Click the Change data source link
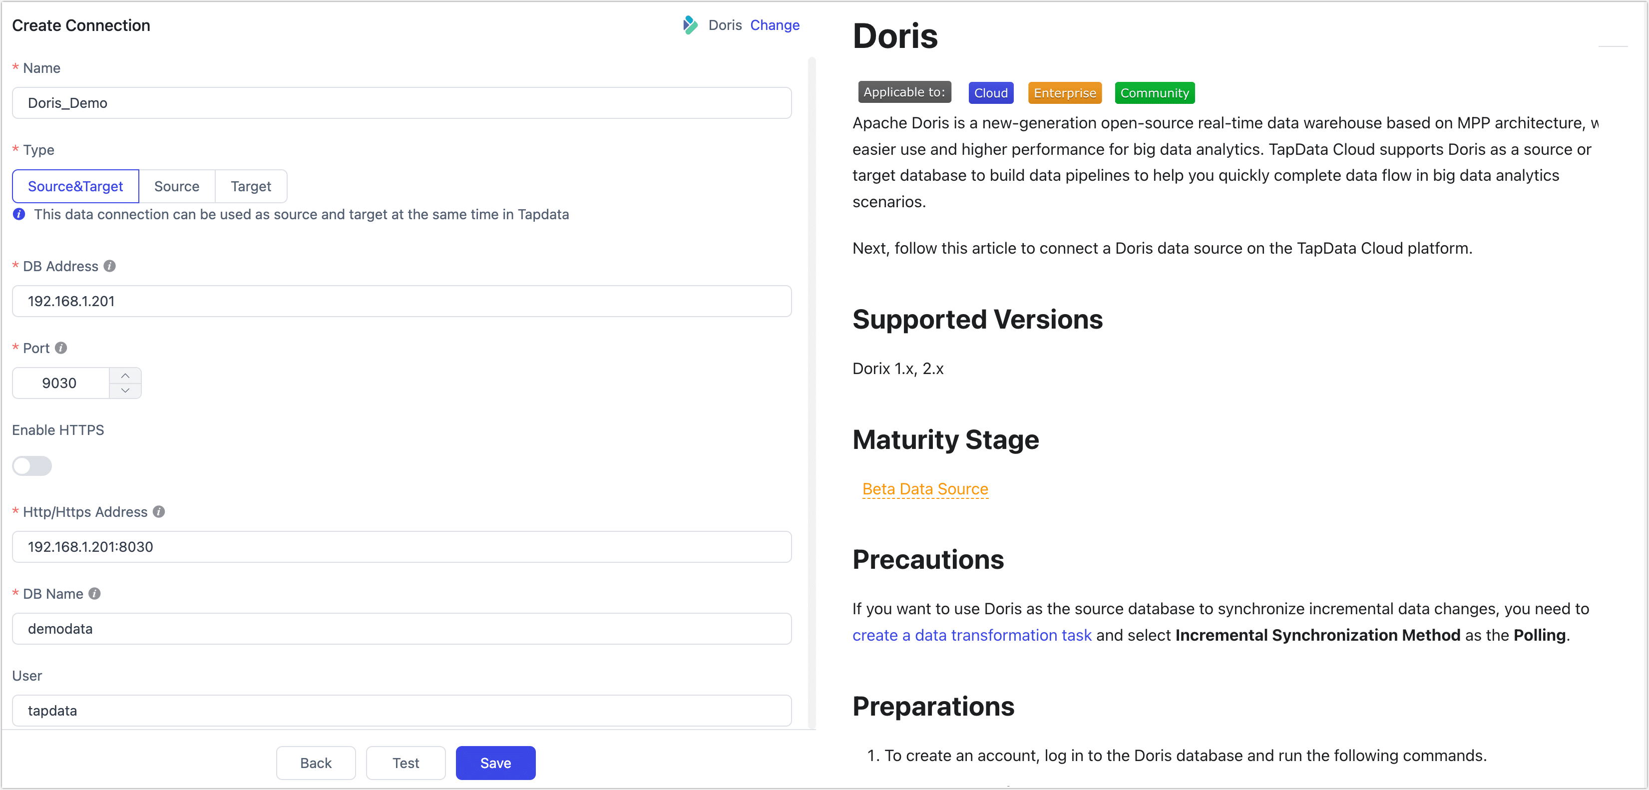The height and width of the screenshot is (790, 1649). 775,25
